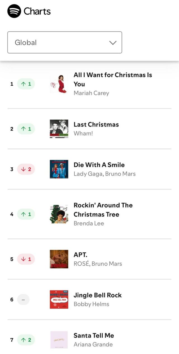The width and height of the screenshot is (179, 354).
Task: Open the Global region dropdown
Action: click(x=64, y=42)
